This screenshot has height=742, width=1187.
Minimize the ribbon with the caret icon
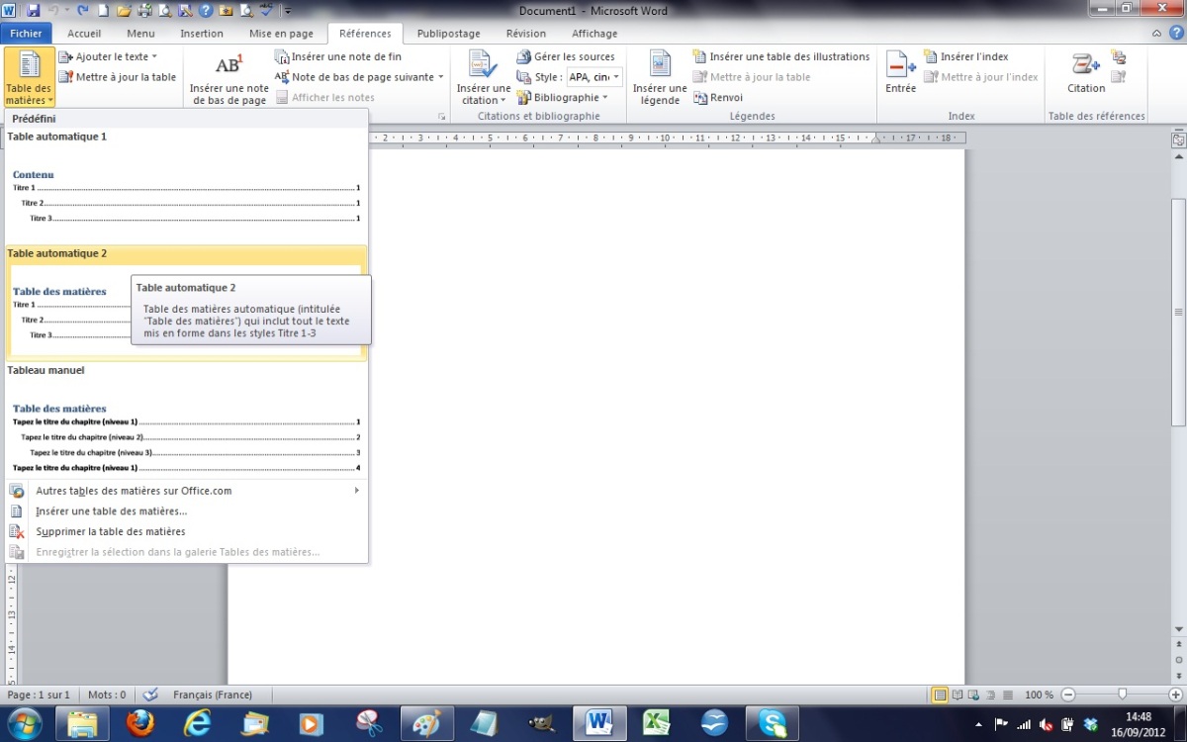[1158, 33]
